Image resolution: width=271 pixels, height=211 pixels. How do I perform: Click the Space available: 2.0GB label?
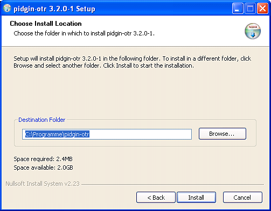[x=43, y=168]
